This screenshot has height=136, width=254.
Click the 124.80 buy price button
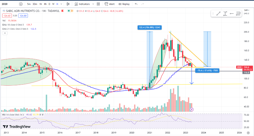click(x=23, y=16)
